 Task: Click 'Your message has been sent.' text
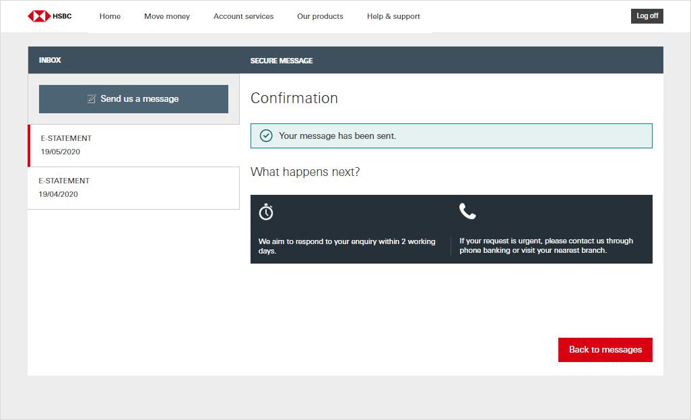(x=337, y=136)
